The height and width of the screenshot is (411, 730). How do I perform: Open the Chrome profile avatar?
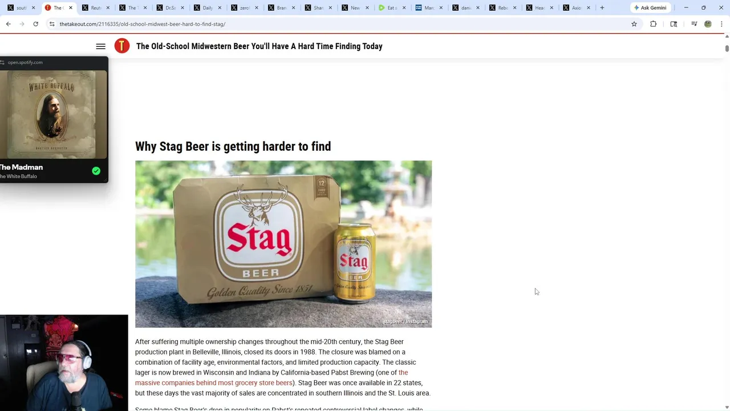tap(708, 24)
